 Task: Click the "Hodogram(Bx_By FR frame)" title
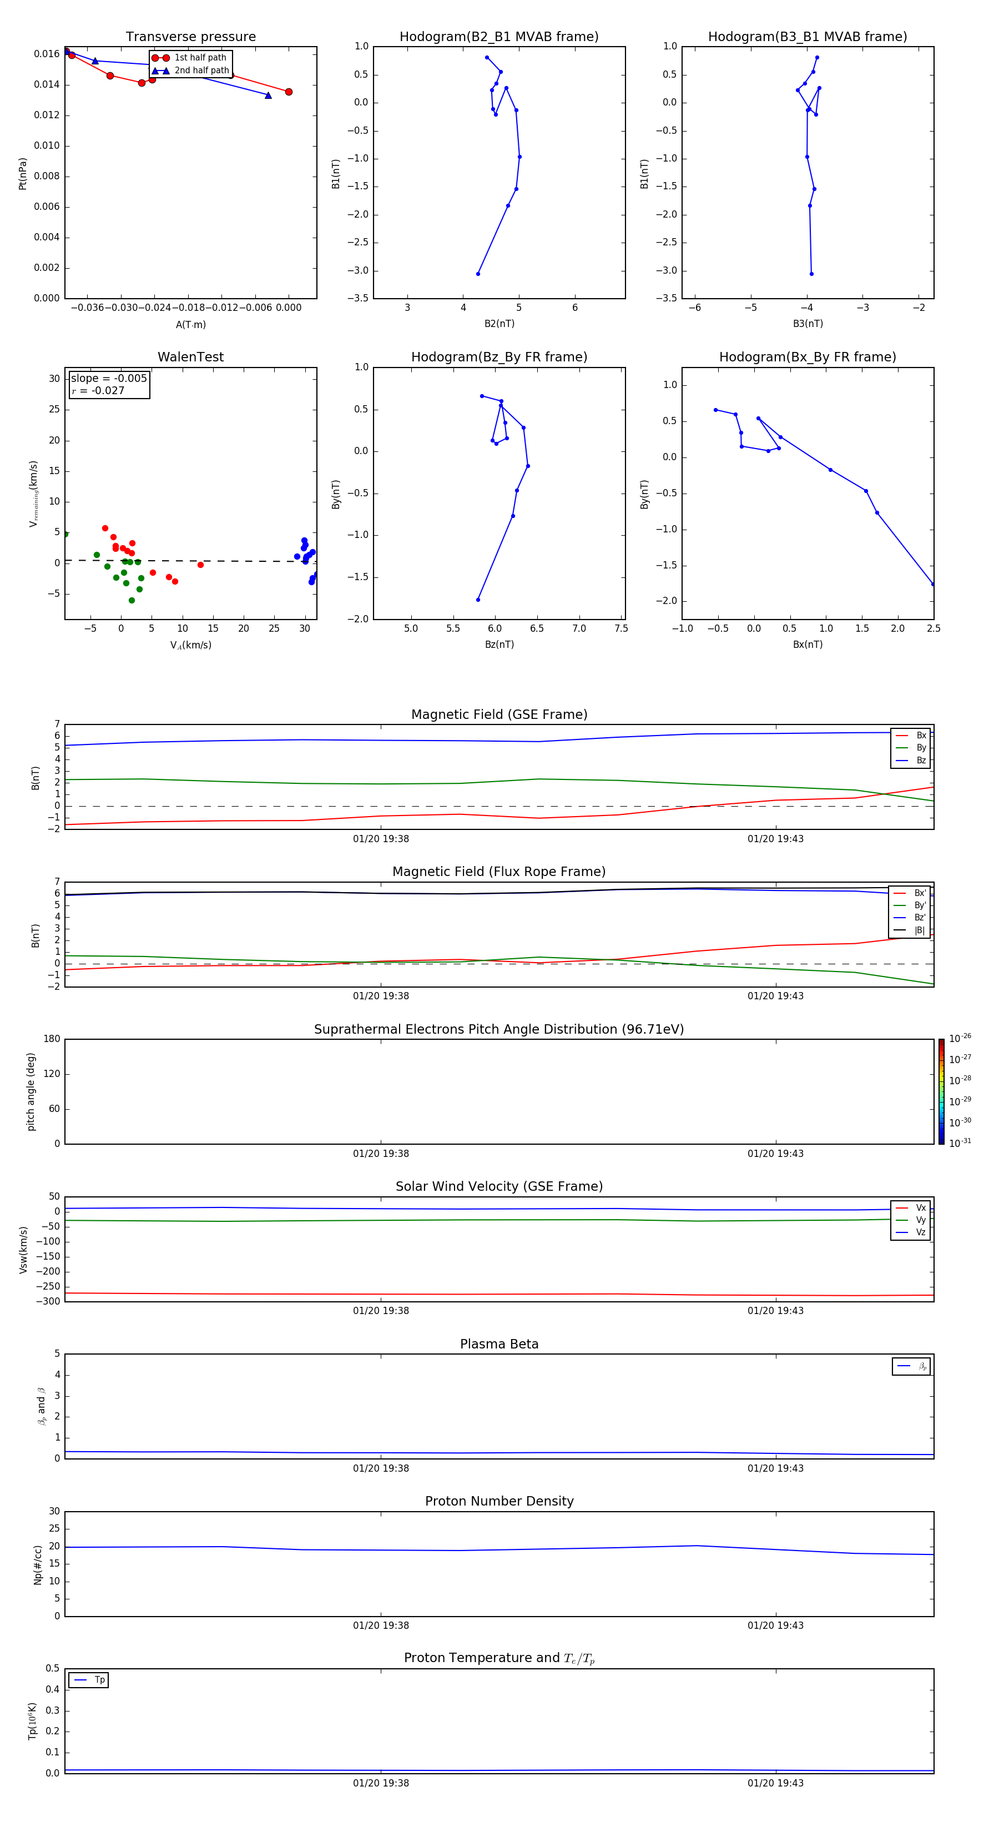click(x=808, y=357)
